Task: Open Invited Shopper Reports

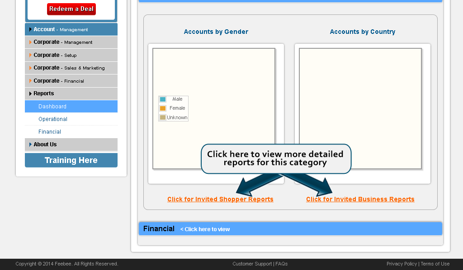Action: [220, 199]
